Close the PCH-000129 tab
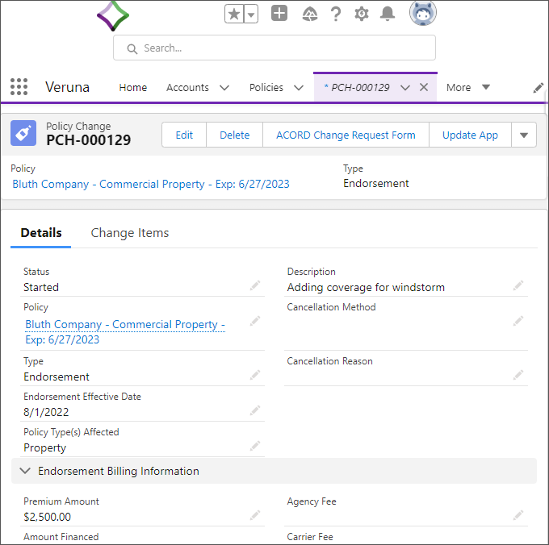This screenshot has width=549, height=545. tap(424, 87)
